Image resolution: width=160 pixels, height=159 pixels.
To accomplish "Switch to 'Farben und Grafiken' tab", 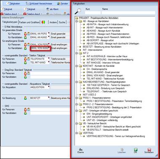I will click(x=29, y=22).
